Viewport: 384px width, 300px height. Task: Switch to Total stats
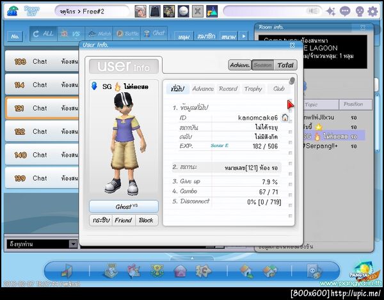coord(285,65)
